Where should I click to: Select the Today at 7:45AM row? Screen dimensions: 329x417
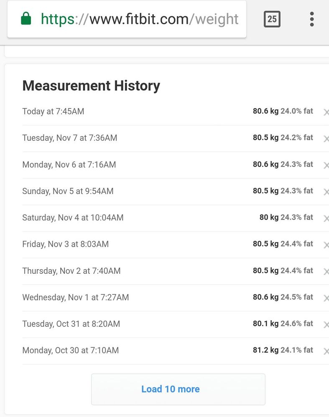(53, 111)
